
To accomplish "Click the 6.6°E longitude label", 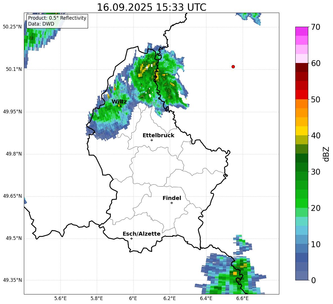I will click(242, 298).
